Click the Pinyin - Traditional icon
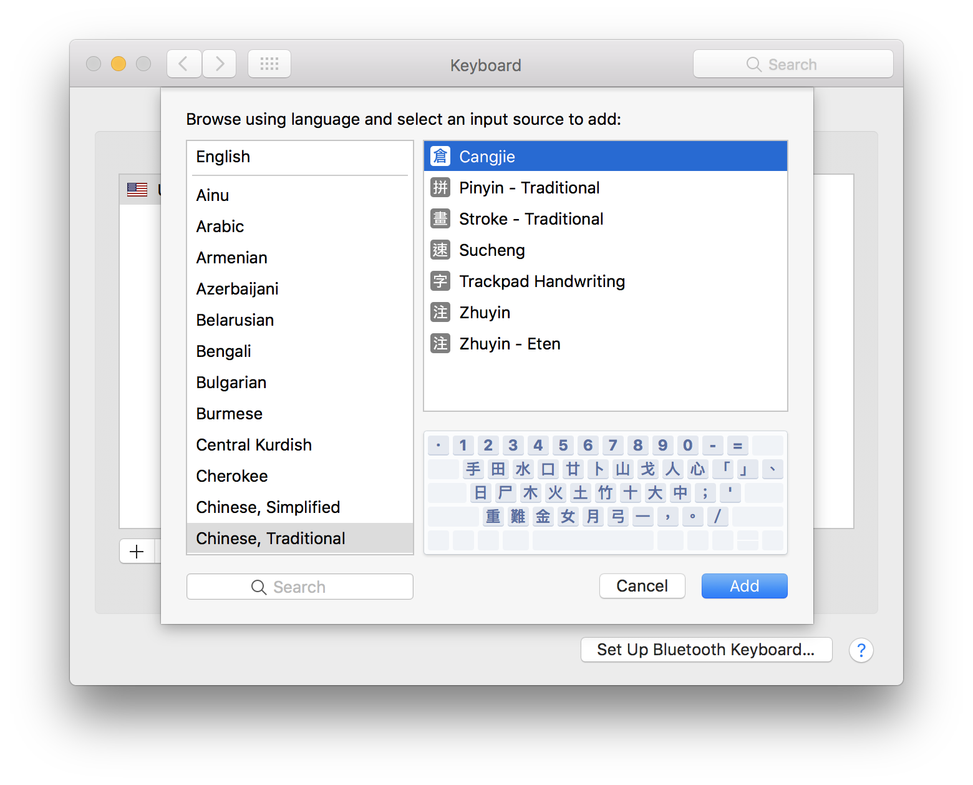 point(440,187)
